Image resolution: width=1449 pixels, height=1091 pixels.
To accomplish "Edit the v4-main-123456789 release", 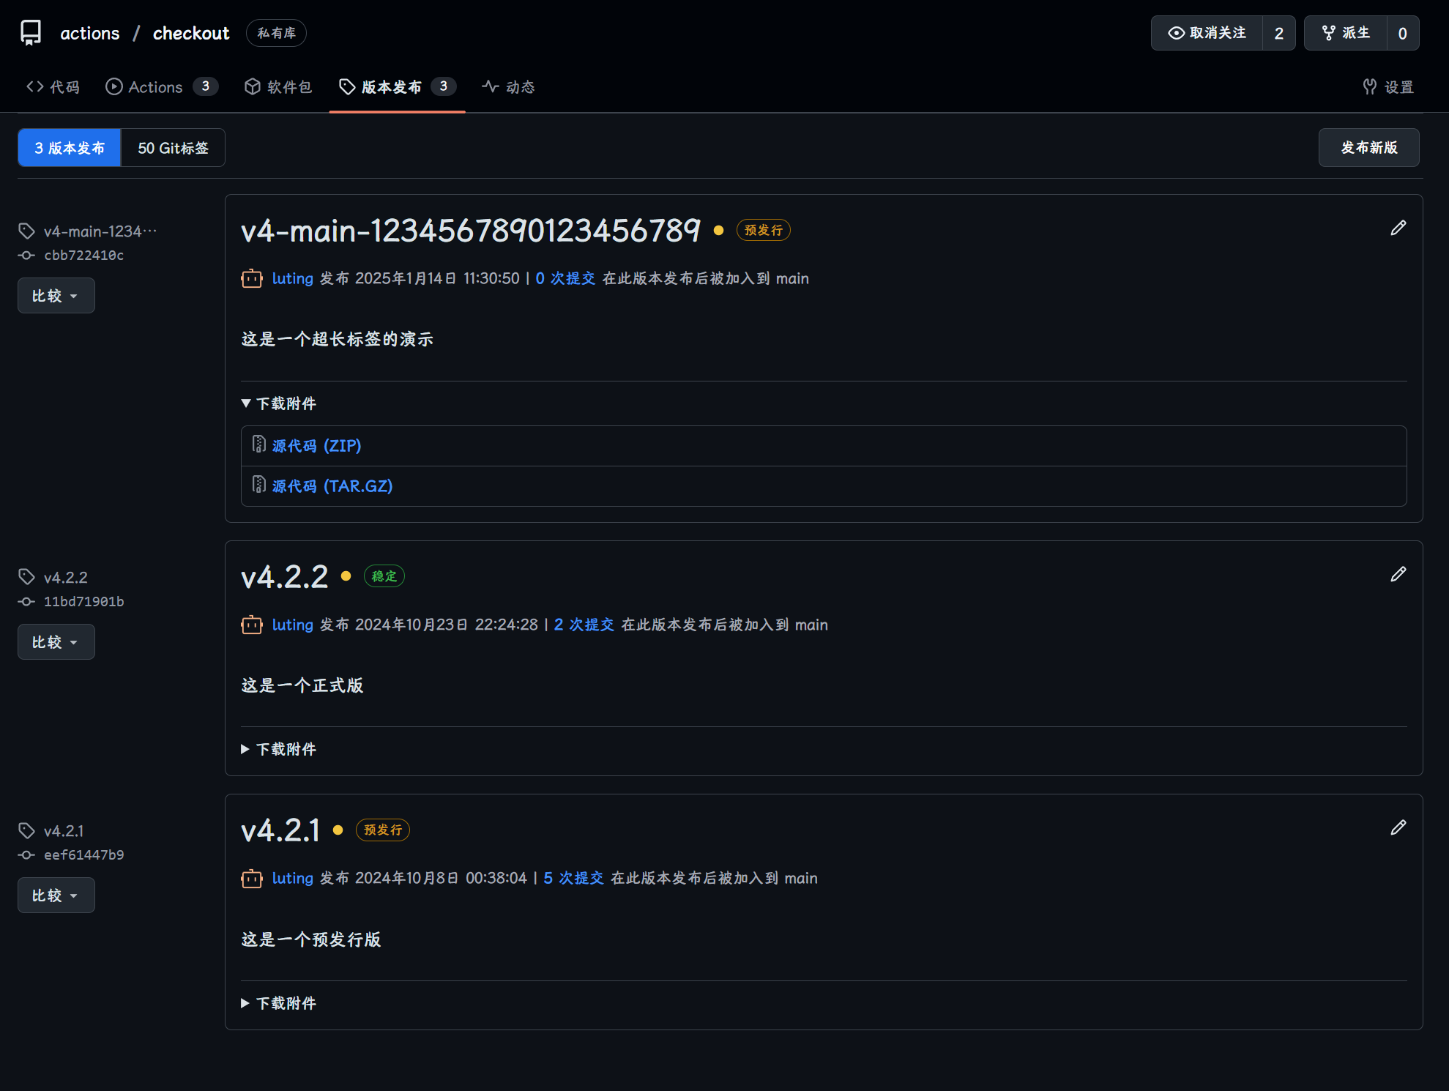I will click(x=1397, y=228).
